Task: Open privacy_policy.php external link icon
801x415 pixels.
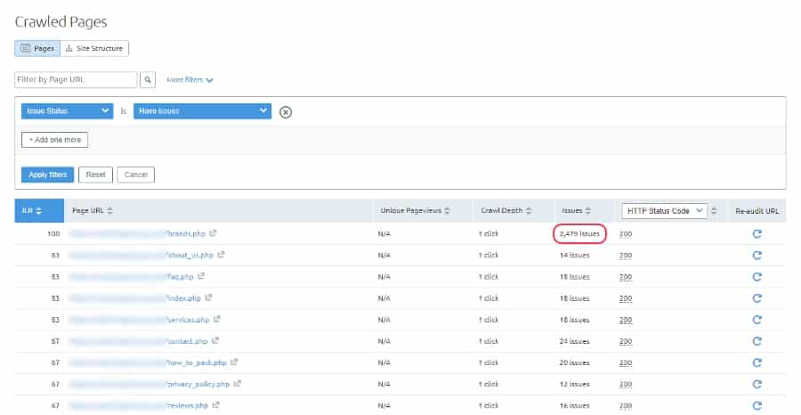Action: 237,383
